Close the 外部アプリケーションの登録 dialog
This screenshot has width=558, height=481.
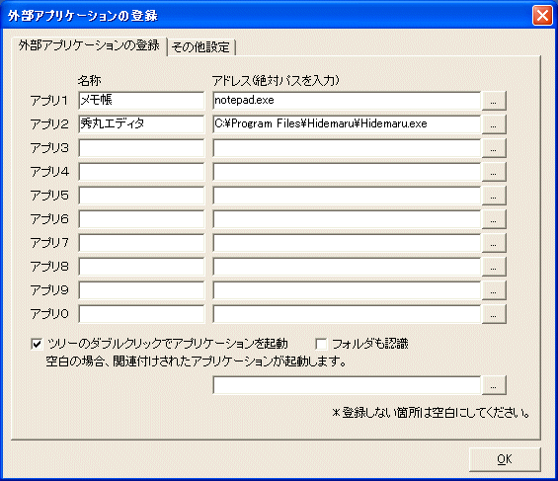[x=542, y=16]
